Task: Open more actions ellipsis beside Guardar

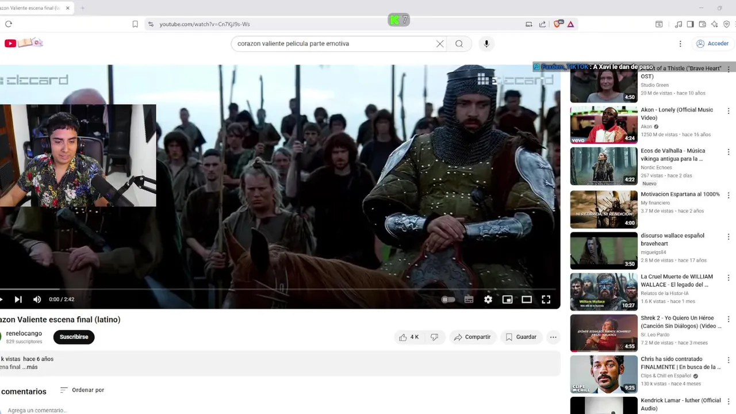Action: click(553, 337)
